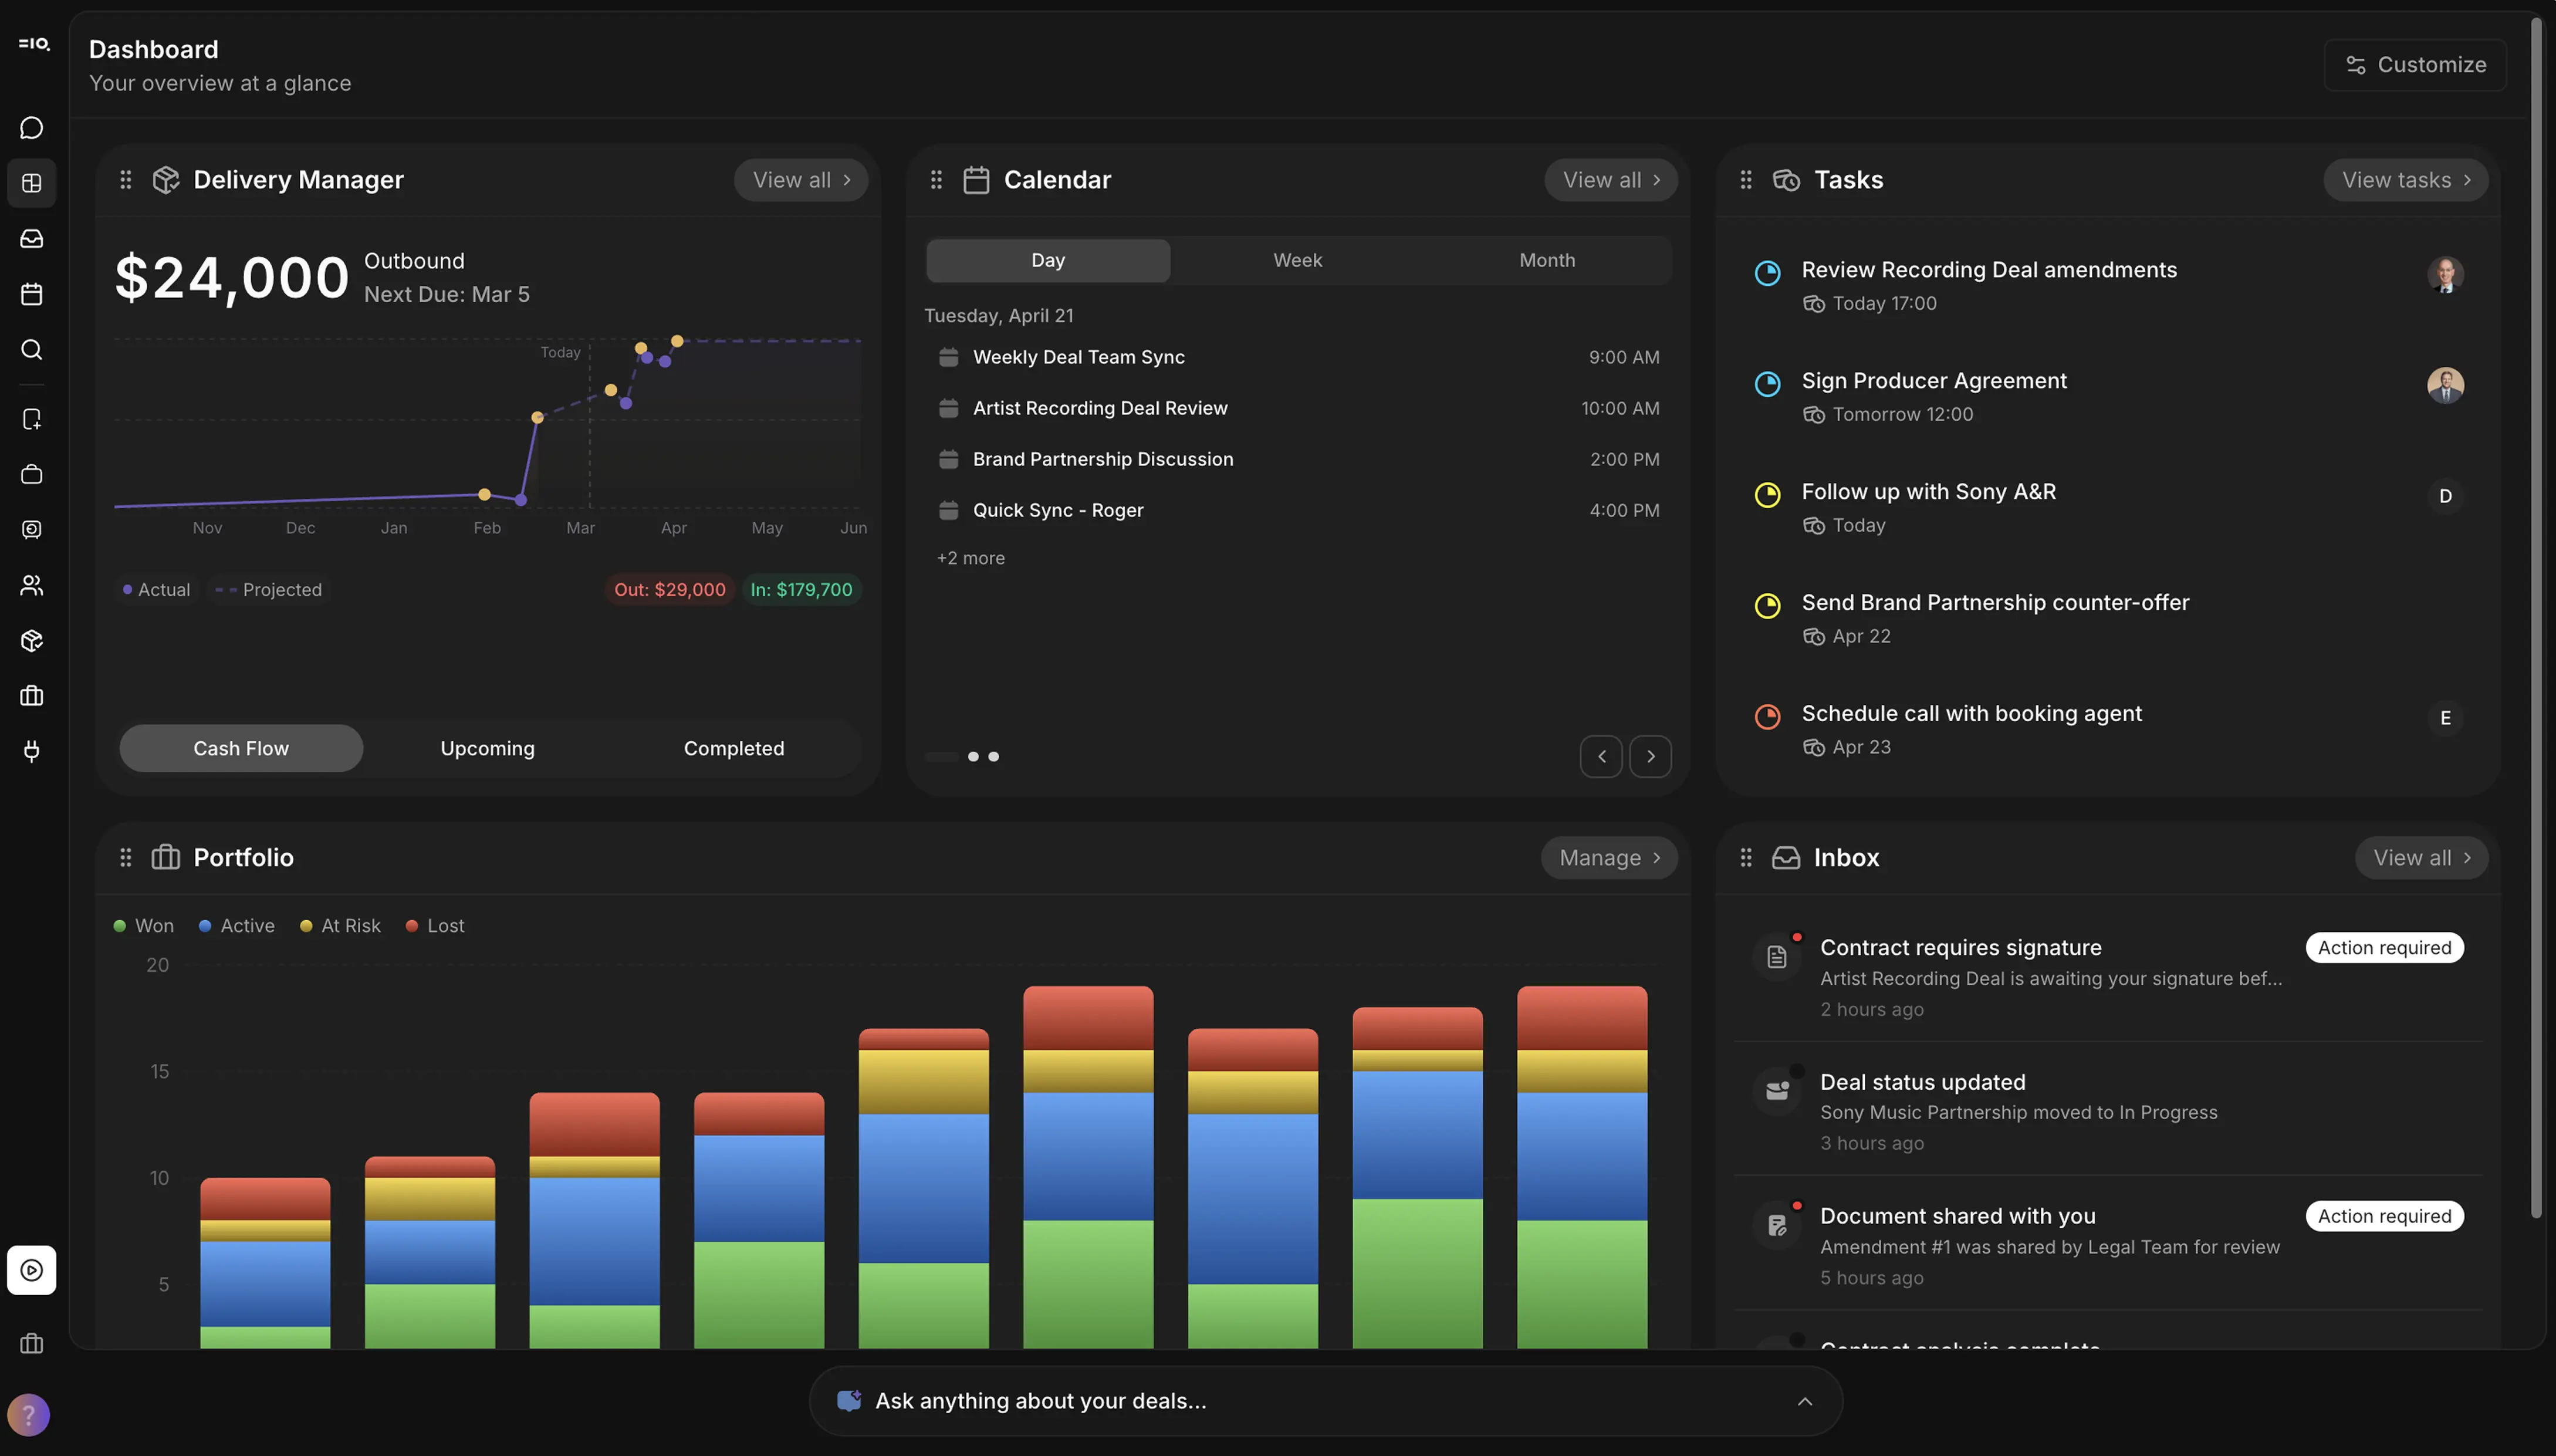Click the people contacts sidebar icon
2556x1456 pixels.
[x=31, y=585]
